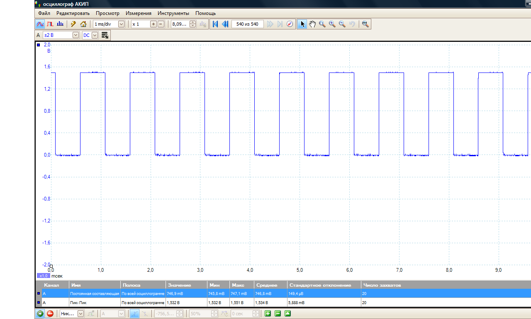The image size is (531, 319).
Task: Click green add measurement button
Action: tap(268, 314)
